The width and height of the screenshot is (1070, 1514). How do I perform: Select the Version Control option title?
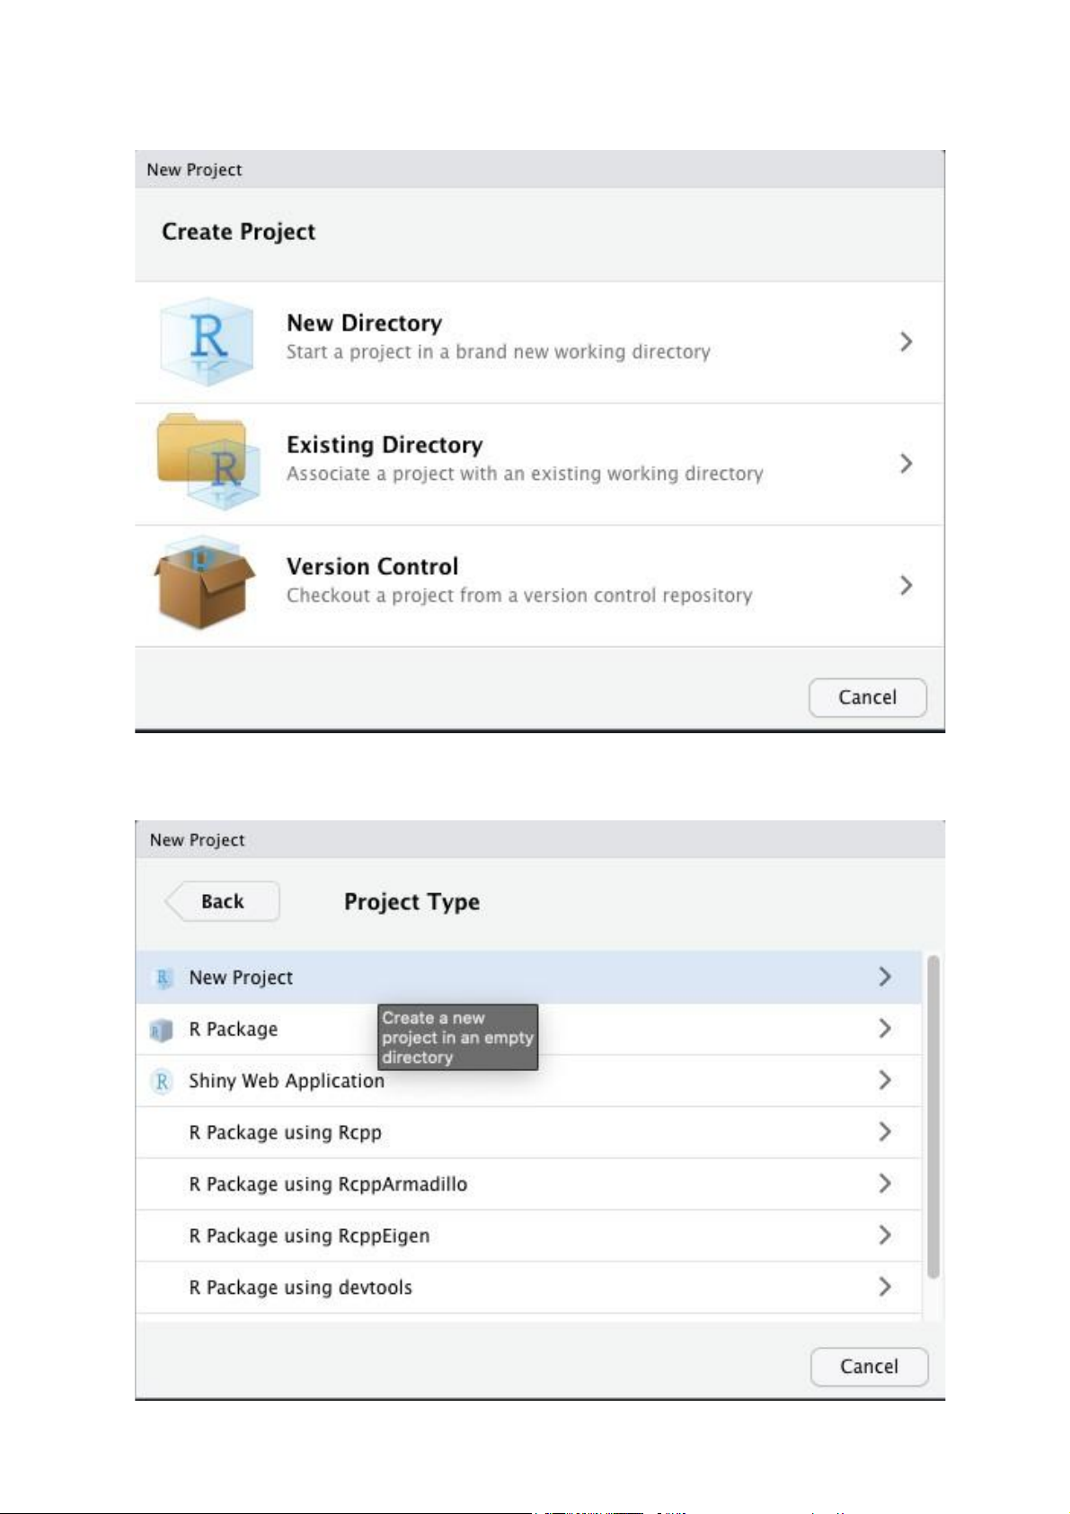[372, 567]
